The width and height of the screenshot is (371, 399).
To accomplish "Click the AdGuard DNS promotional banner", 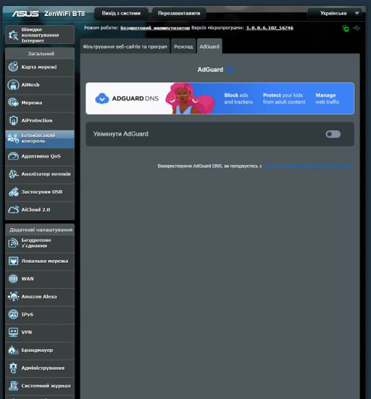I will (220, 98).
